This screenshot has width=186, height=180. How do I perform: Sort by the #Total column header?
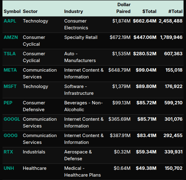175,11
